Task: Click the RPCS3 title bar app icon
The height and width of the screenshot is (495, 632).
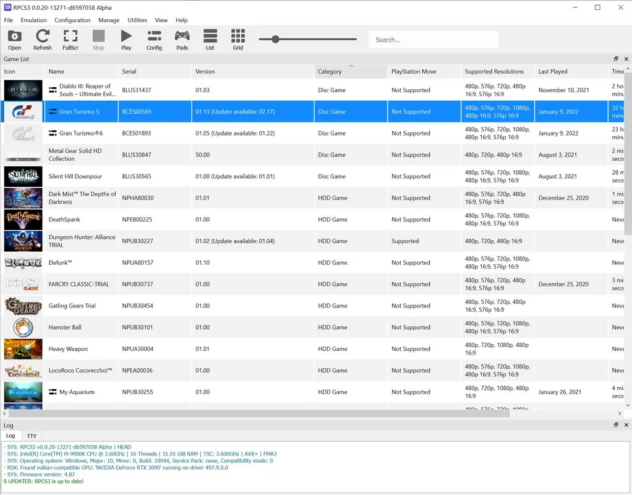Action: pos(7,7)
